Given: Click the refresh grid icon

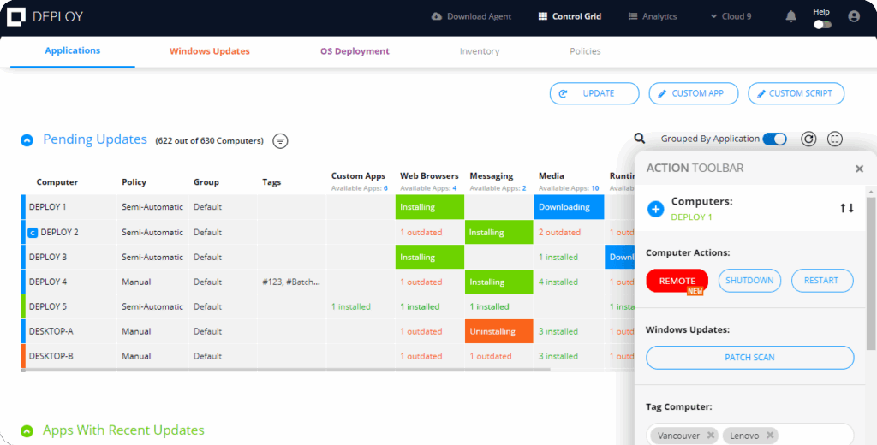Looking at the screenshot, I should click(808, 139).
